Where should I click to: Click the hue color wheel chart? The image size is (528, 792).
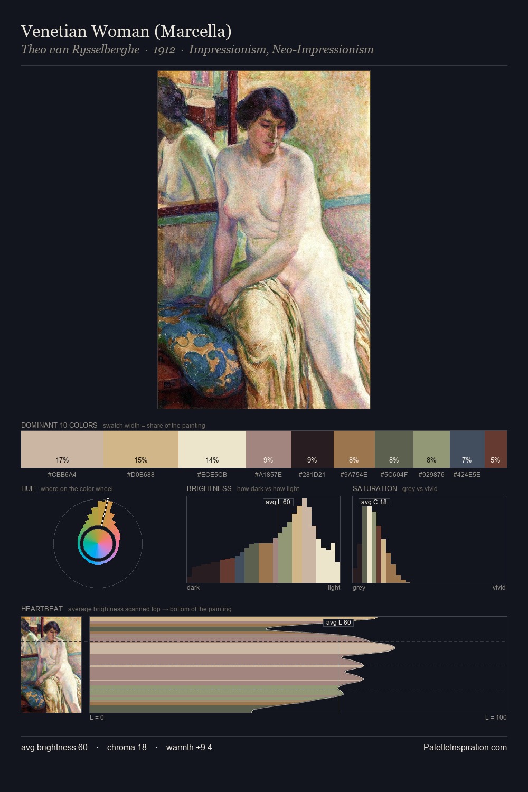point(98,543)
